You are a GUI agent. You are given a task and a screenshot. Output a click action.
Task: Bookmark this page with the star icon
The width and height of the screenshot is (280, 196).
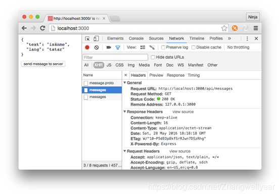pyautogui.click(x=224, y=28)
